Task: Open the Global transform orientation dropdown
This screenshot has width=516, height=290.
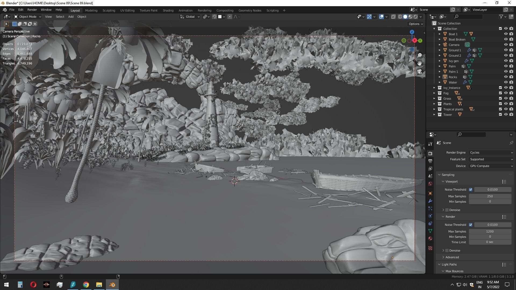Action: coord(190,17)
